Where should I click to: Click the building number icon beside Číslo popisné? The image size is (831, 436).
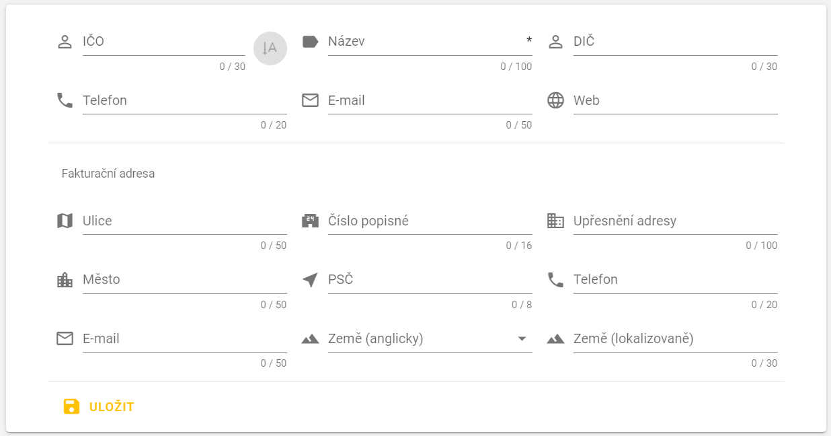tap(310, 221)
